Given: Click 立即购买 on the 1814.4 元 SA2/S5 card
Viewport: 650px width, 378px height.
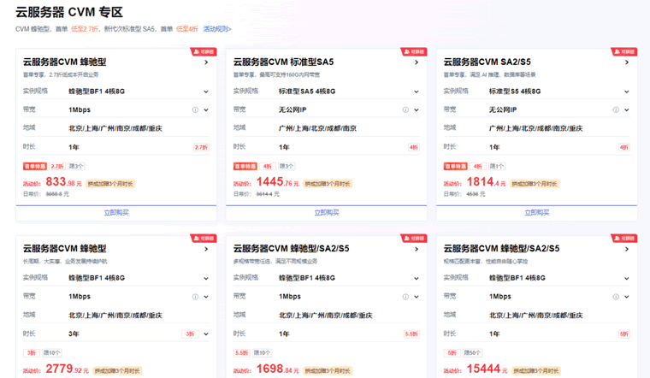Looking at the screenshot, I should tap(537, 213).
